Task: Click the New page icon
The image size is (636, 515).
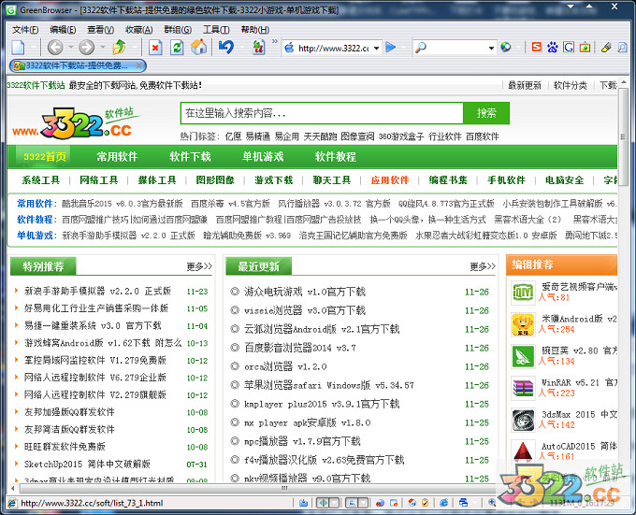Action: (x=18, y=47)
